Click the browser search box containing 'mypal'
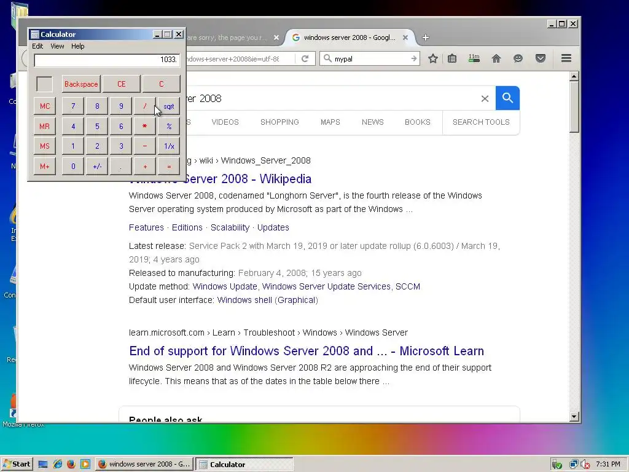This screenshot has width=629, height=472. click(369, 58)
